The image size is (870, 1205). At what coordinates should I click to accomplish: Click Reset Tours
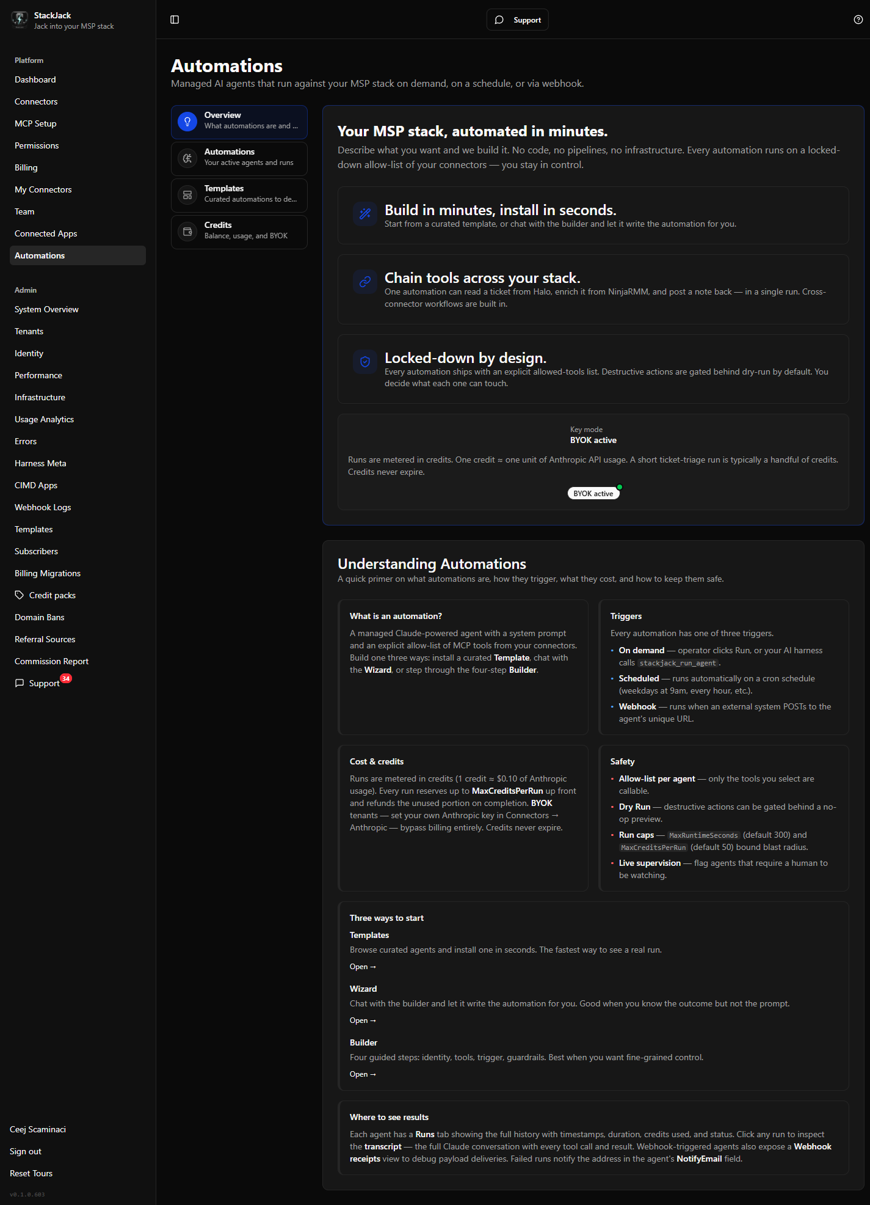[x=31, y=1173]
